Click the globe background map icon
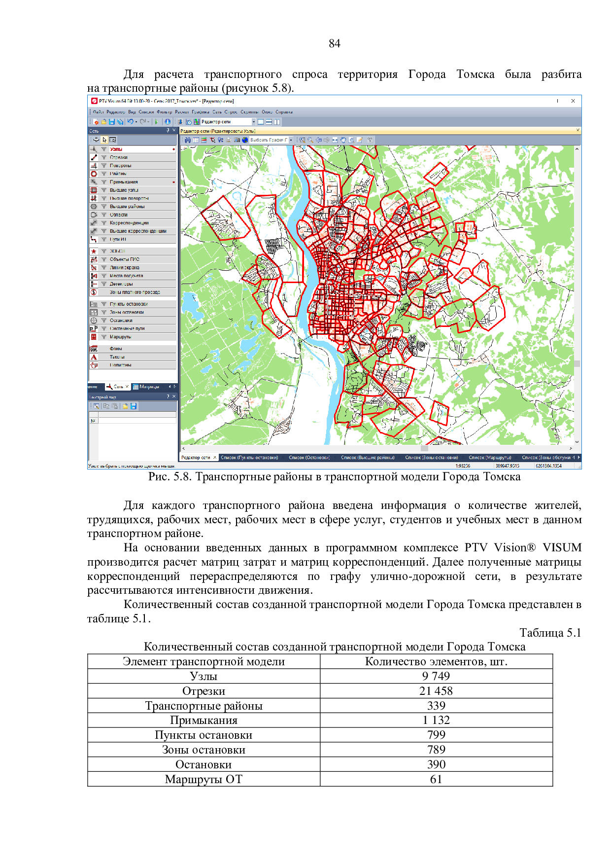Image resolution: width=611 pixels, height=865 pixels. [245, 140]
